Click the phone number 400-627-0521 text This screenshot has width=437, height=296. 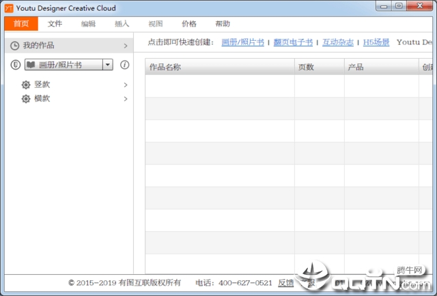(245, 283)
